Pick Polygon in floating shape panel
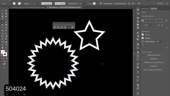Screen dimensions: 170x96 (x=65, y=27)
